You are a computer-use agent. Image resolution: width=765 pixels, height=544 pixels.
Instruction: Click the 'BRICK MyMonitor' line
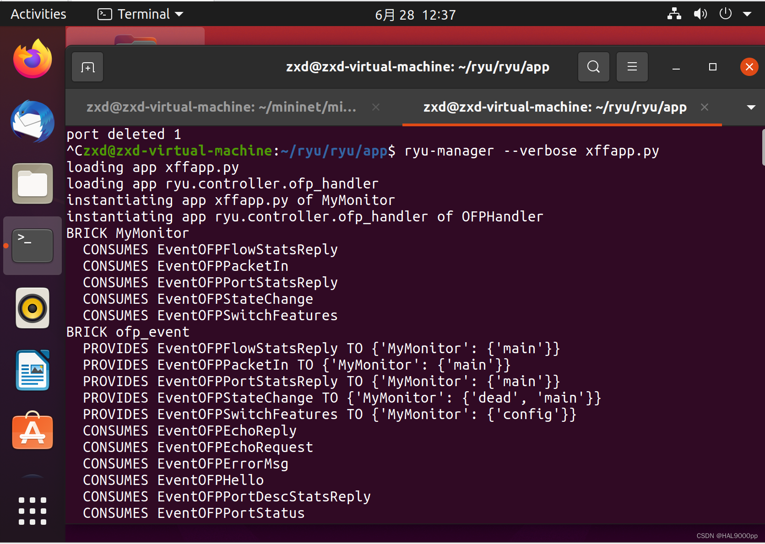click(x=128, y=233)
